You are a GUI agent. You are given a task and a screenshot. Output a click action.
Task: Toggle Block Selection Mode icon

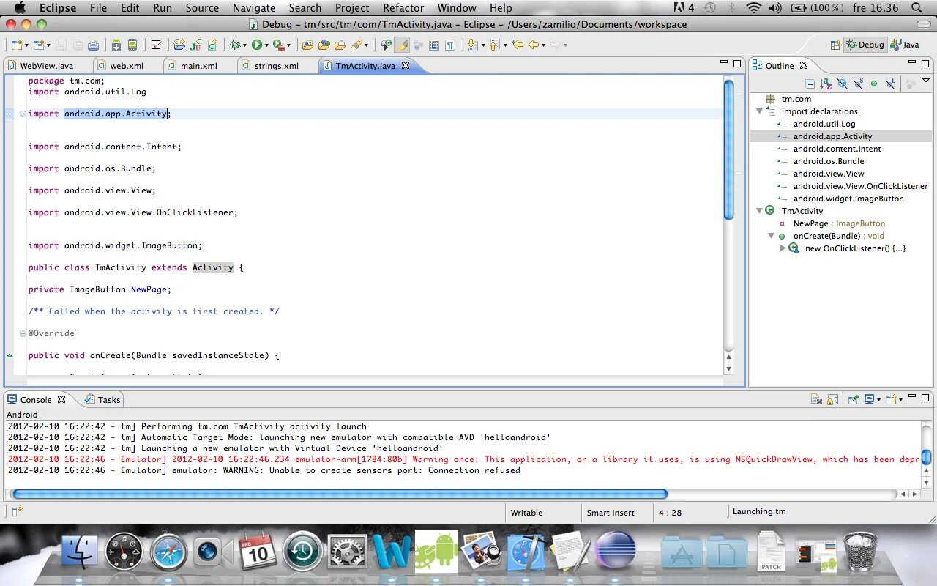434,45
